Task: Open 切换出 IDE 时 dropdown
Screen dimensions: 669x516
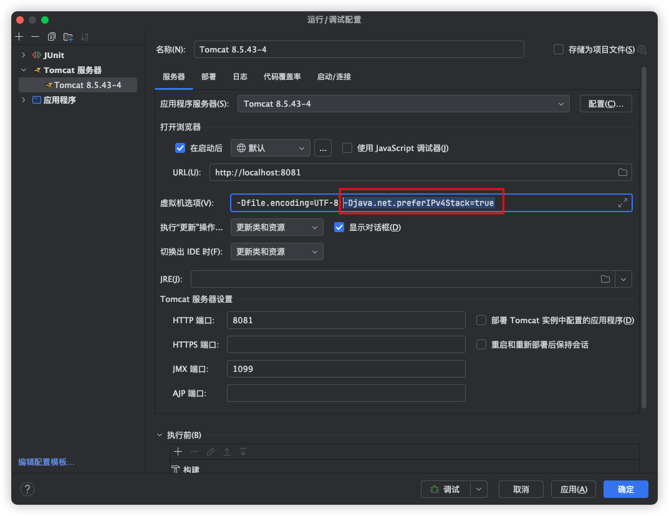Action: click(277, 251)
